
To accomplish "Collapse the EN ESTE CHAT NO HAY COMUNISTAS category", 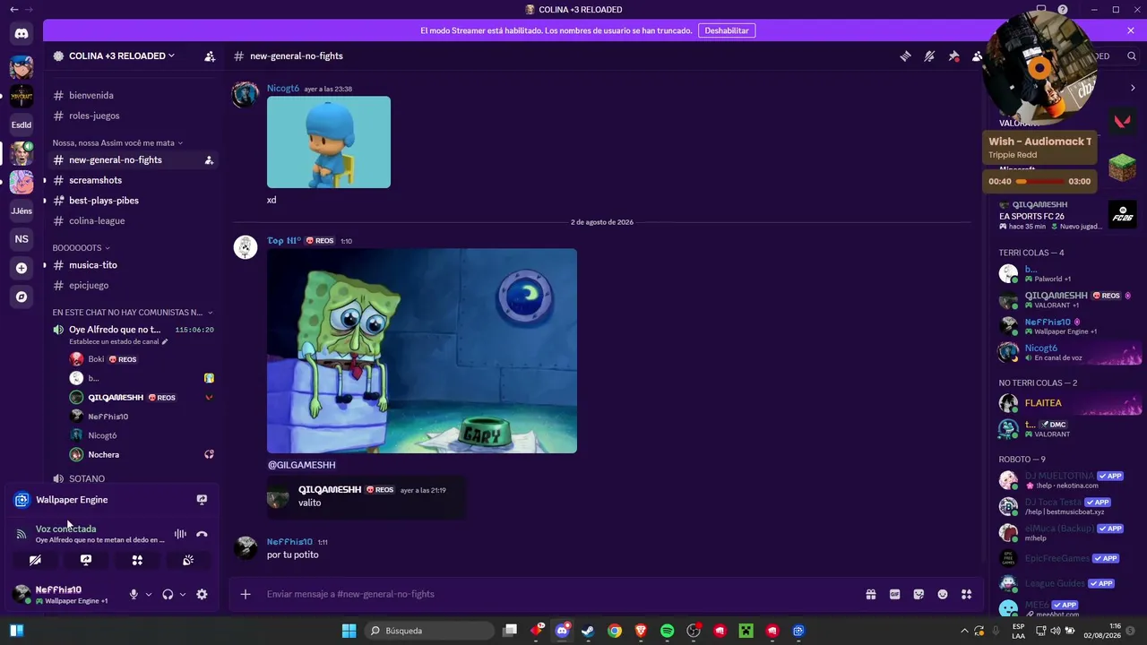I will [133, 313].
